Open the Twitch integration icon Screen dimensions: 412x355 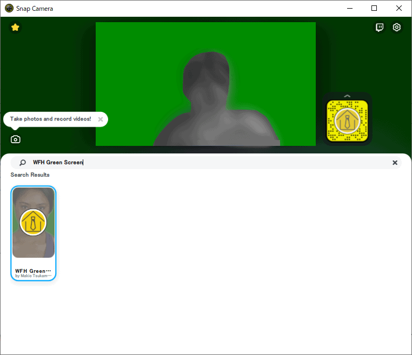point(380,28)
